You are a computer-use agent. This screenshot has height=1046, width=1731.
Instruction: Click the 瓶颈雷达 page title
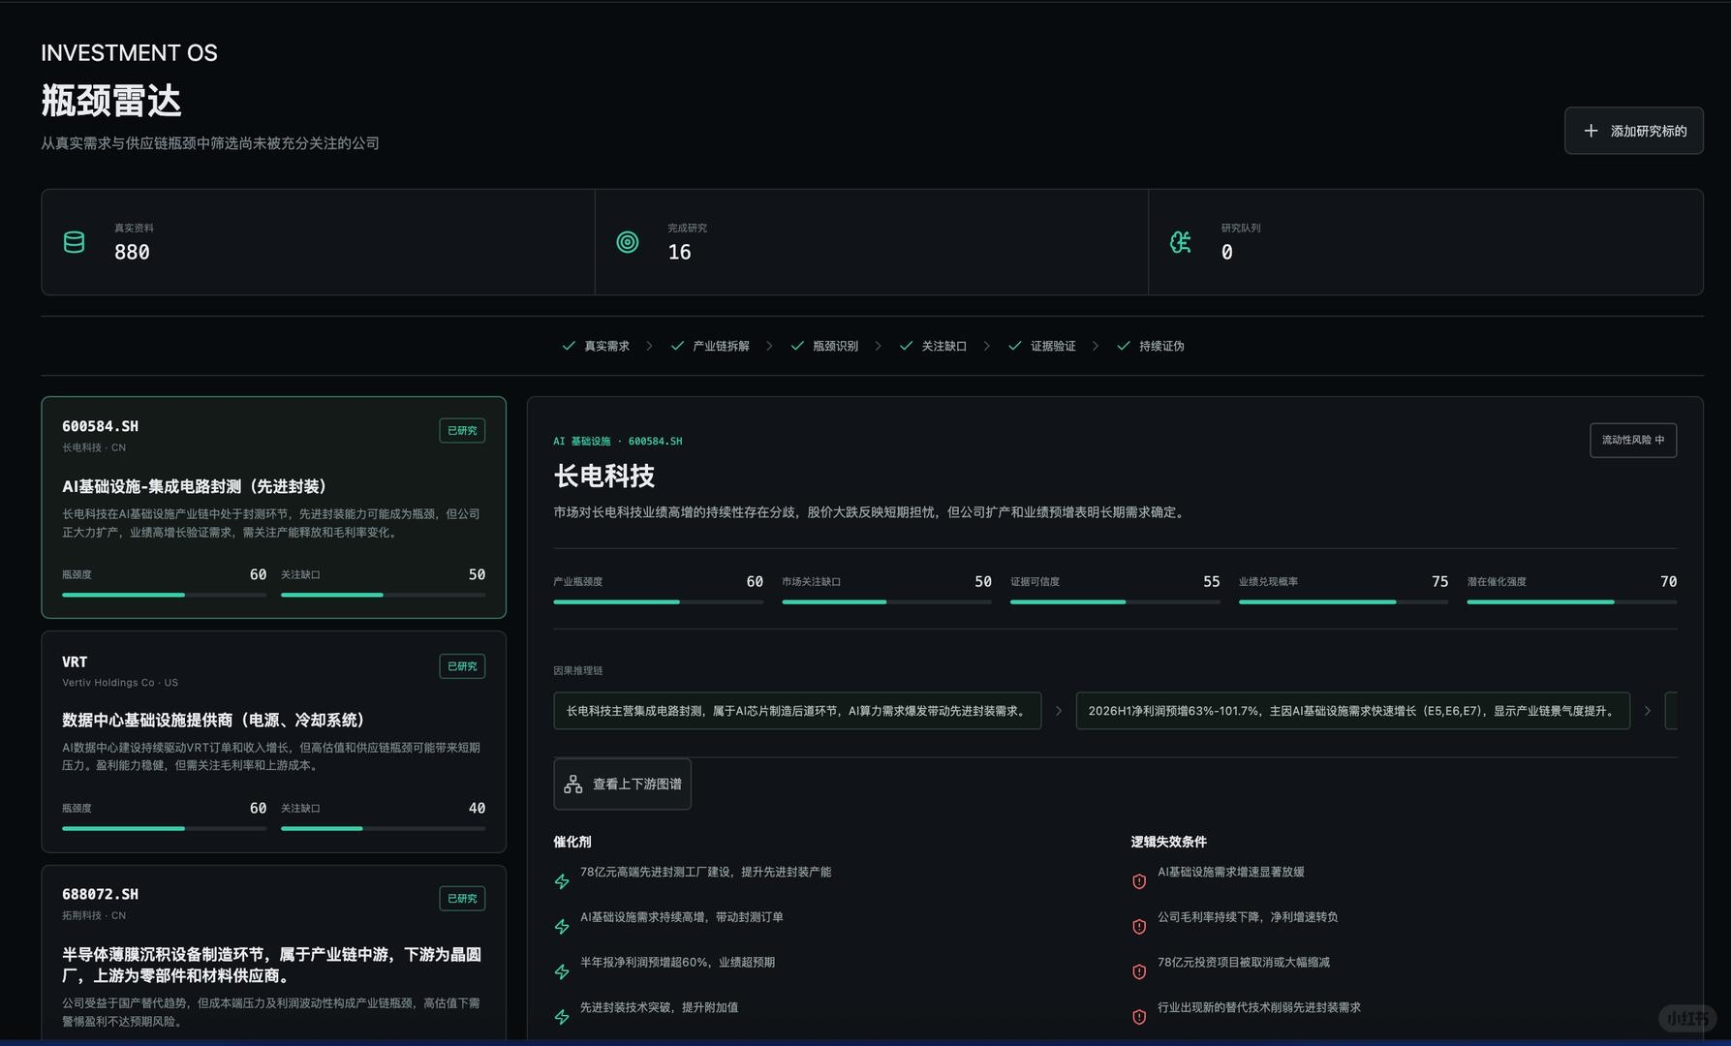[x=111, y=101]
